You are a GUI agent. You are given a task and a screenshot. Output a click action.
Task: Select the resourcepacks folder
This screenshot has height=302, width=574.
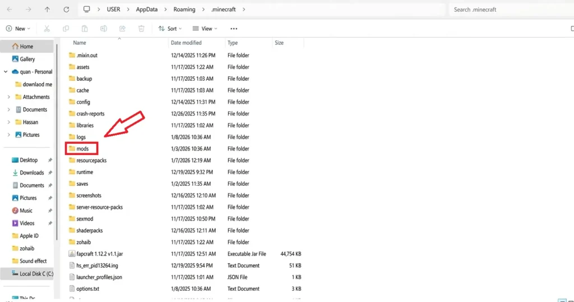click(x=87, y=161)
